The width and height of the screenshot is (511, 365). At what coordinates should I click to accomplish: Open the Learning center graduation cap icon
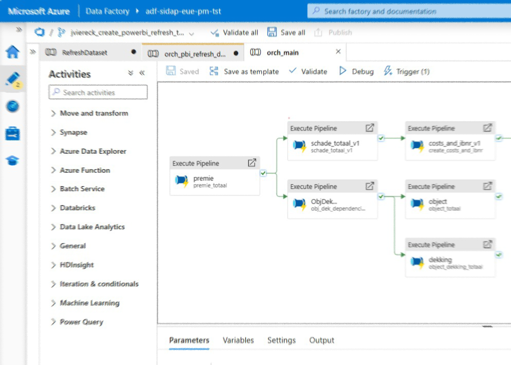12,160
